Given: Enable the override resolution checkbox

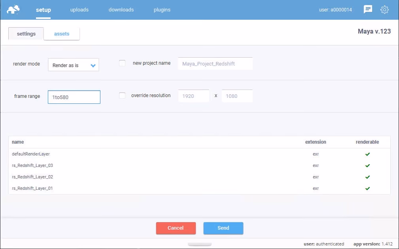Looking at the screenshot, I should pyautogui.click(x=122, y=95).
